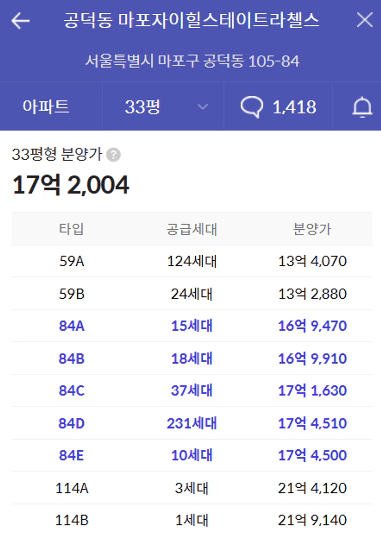Click the 타입 column header
The height and width of the screenshot is (538, 381).
point(71,229)
